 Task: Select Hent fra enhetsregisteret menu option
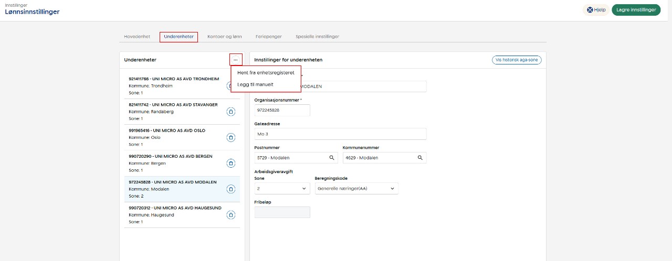click(266, 73)
